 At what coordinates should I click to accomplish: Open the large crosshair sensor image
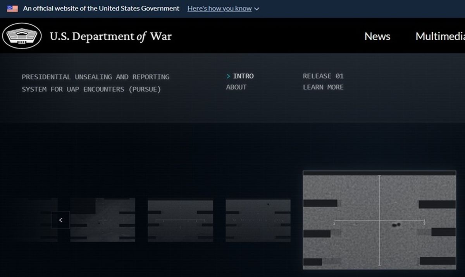tap(379, 220)
